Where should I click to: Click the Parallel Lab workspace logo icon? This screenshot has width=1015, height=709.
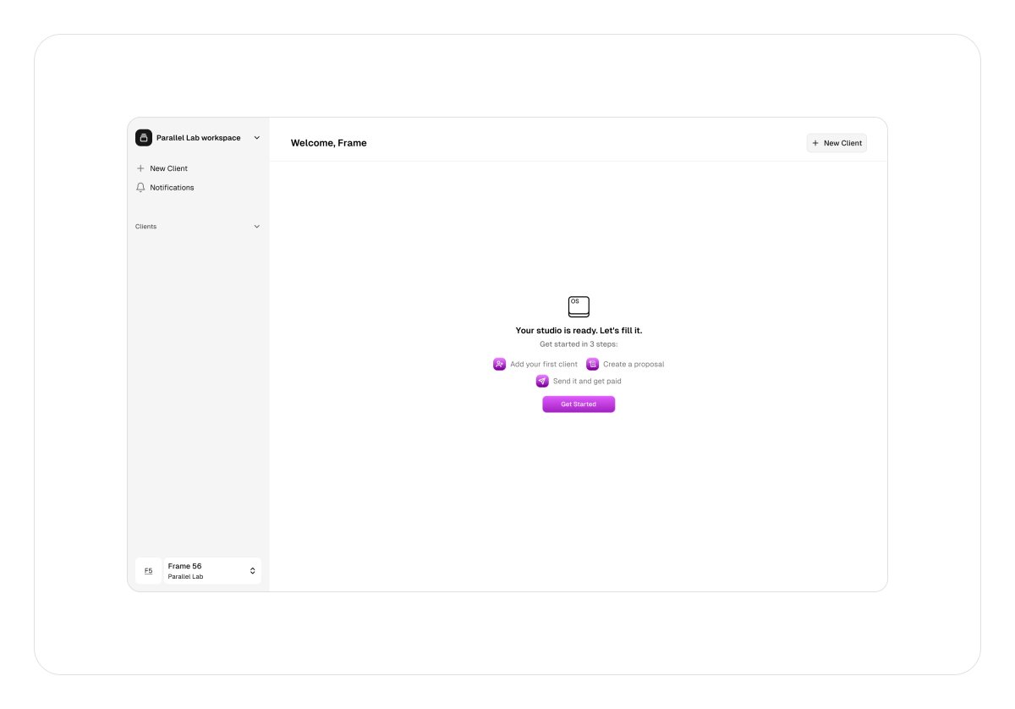pyautogui.click(x=144, y=138)
